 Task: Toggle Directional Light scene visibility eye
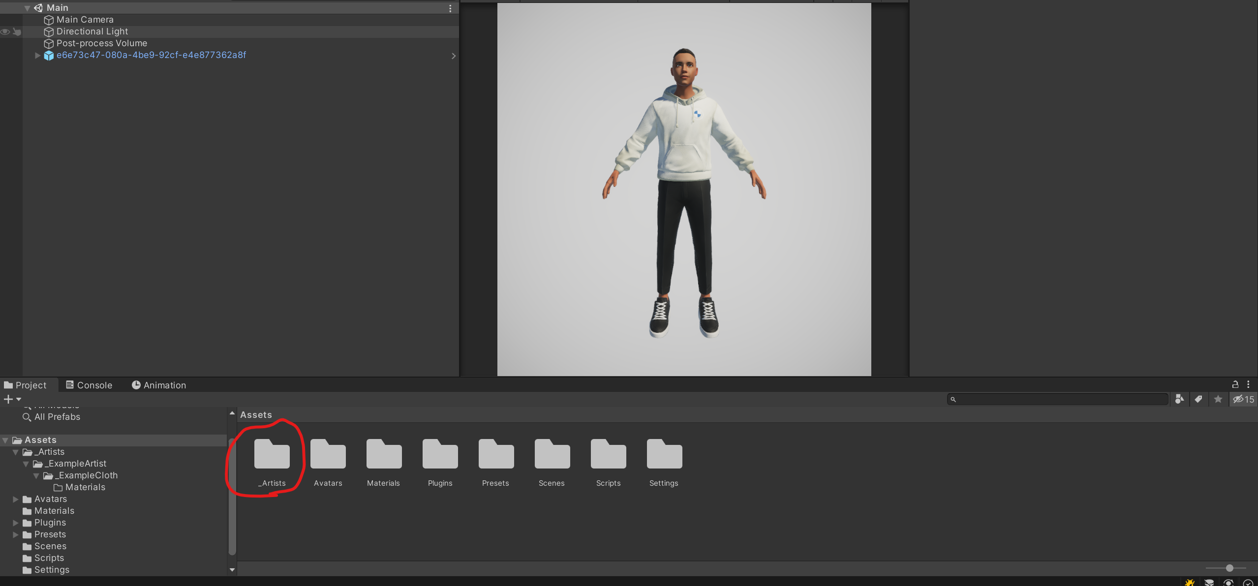click(x=5, y=31)
